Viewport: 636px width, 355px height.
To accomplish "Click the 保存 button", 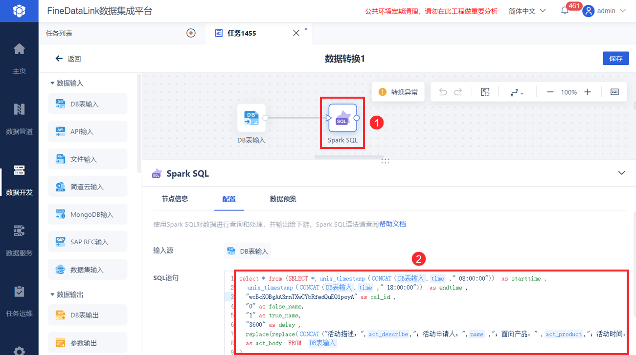I will [x=616, y=58].
